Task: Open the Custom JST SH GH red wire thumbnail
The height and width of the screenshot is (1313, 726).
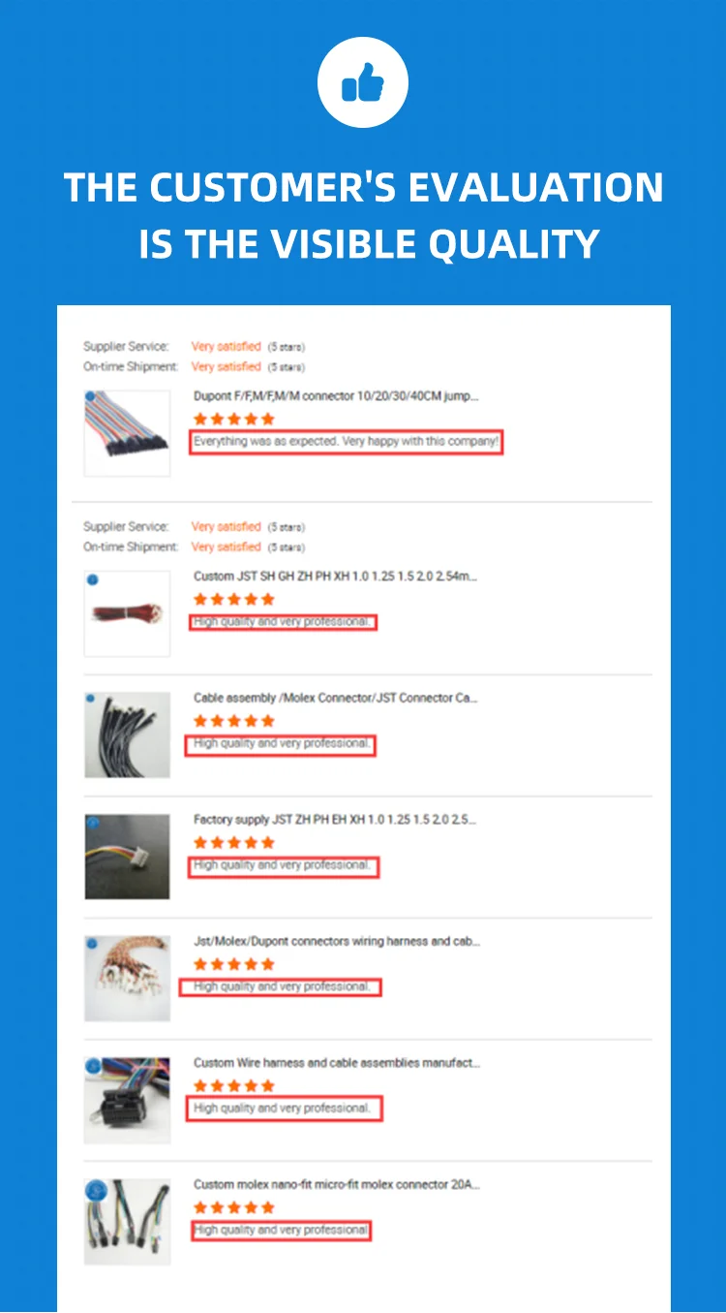Action: (128, 613)
